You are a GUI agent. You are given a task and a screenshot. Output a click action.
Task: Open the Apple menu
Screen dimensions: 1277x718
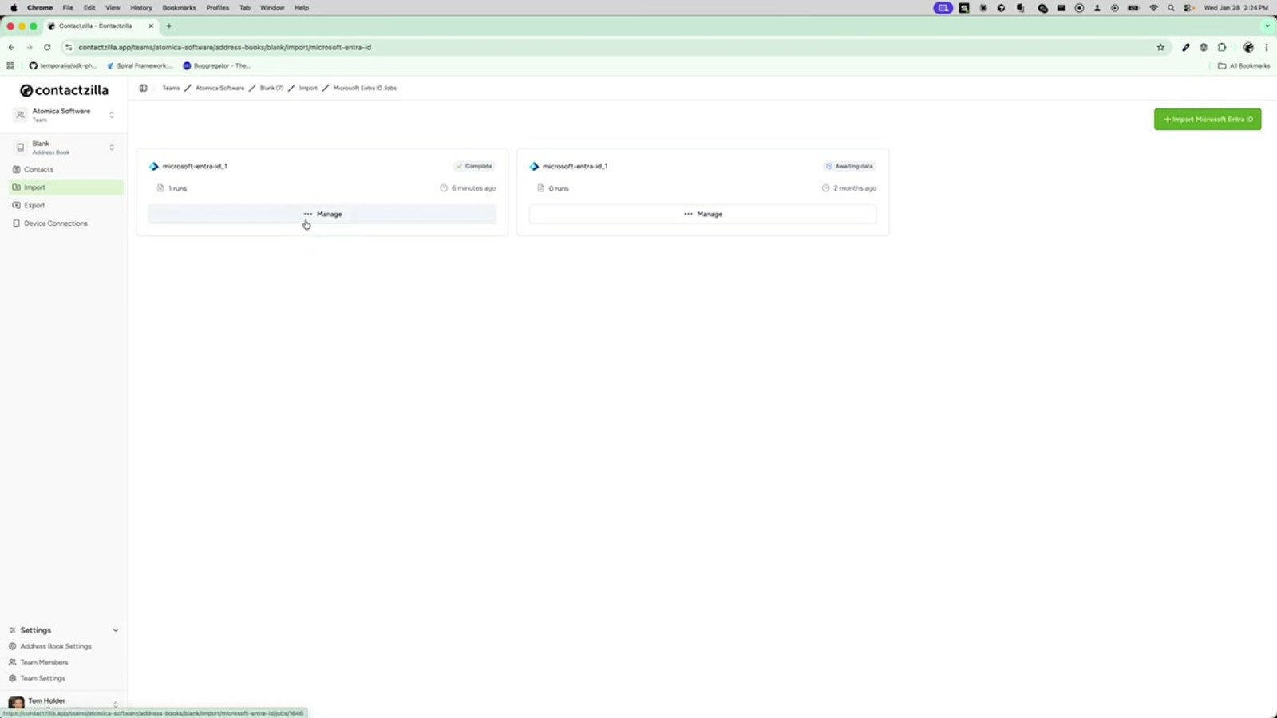(x=14, y=8)
